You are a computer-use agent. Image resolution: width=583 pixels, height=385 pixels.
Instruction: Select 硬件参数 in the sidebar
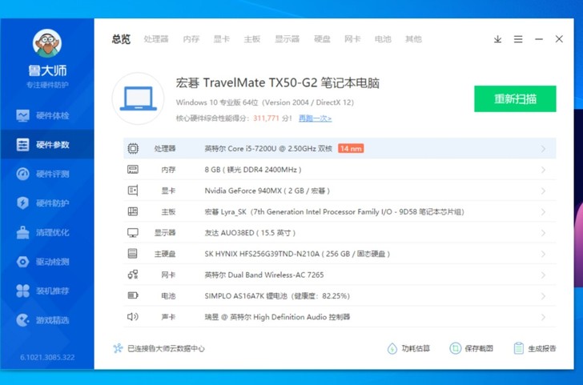click(46, 145)
